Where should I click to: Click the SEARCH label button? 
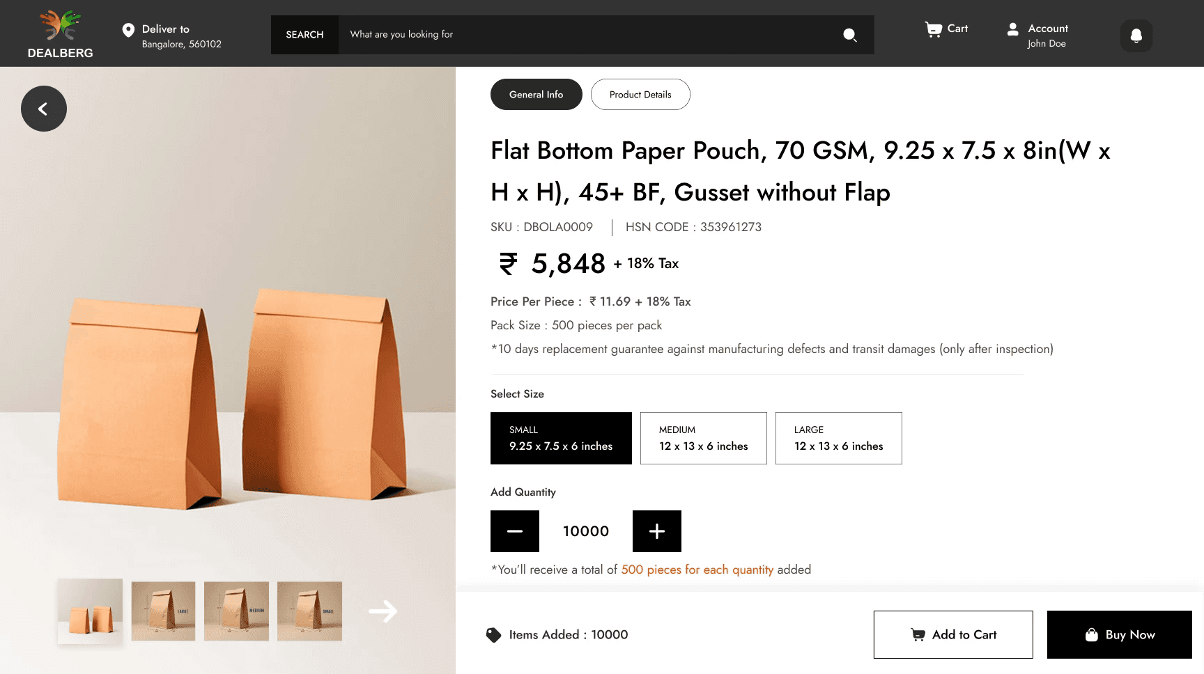tap(304, 35)
